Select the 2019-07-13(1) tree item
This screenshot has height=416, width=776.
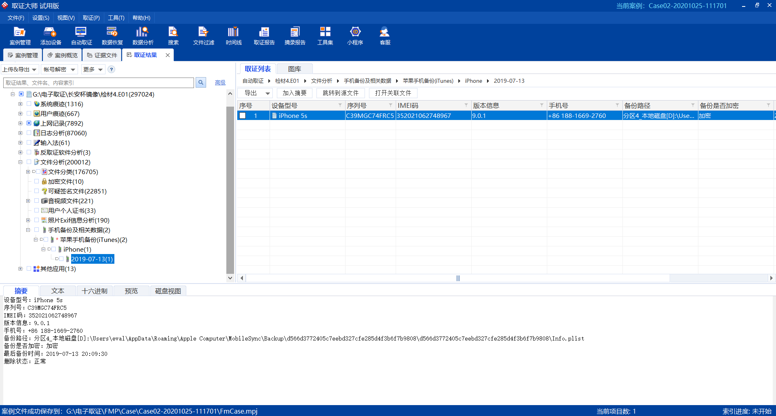click(92, 259)
